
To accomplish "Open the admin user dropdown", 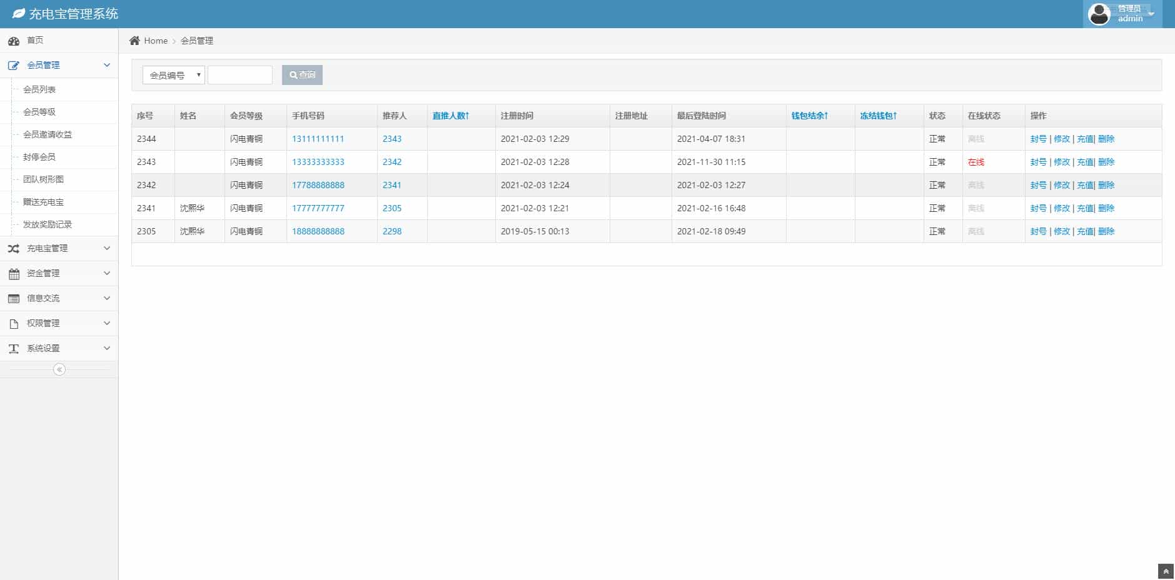I will point(1151,14).
